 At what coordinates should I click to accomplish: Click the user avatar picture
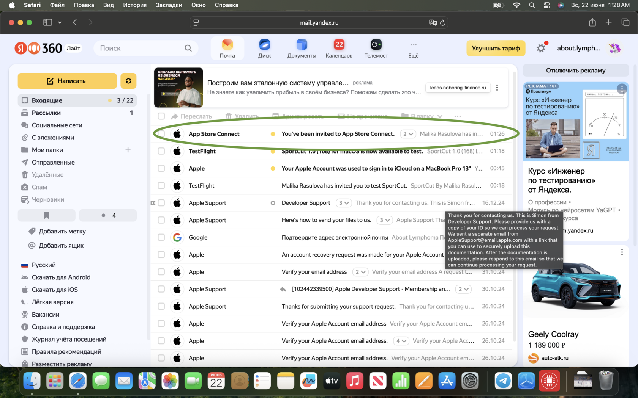[x=614, y=48]
